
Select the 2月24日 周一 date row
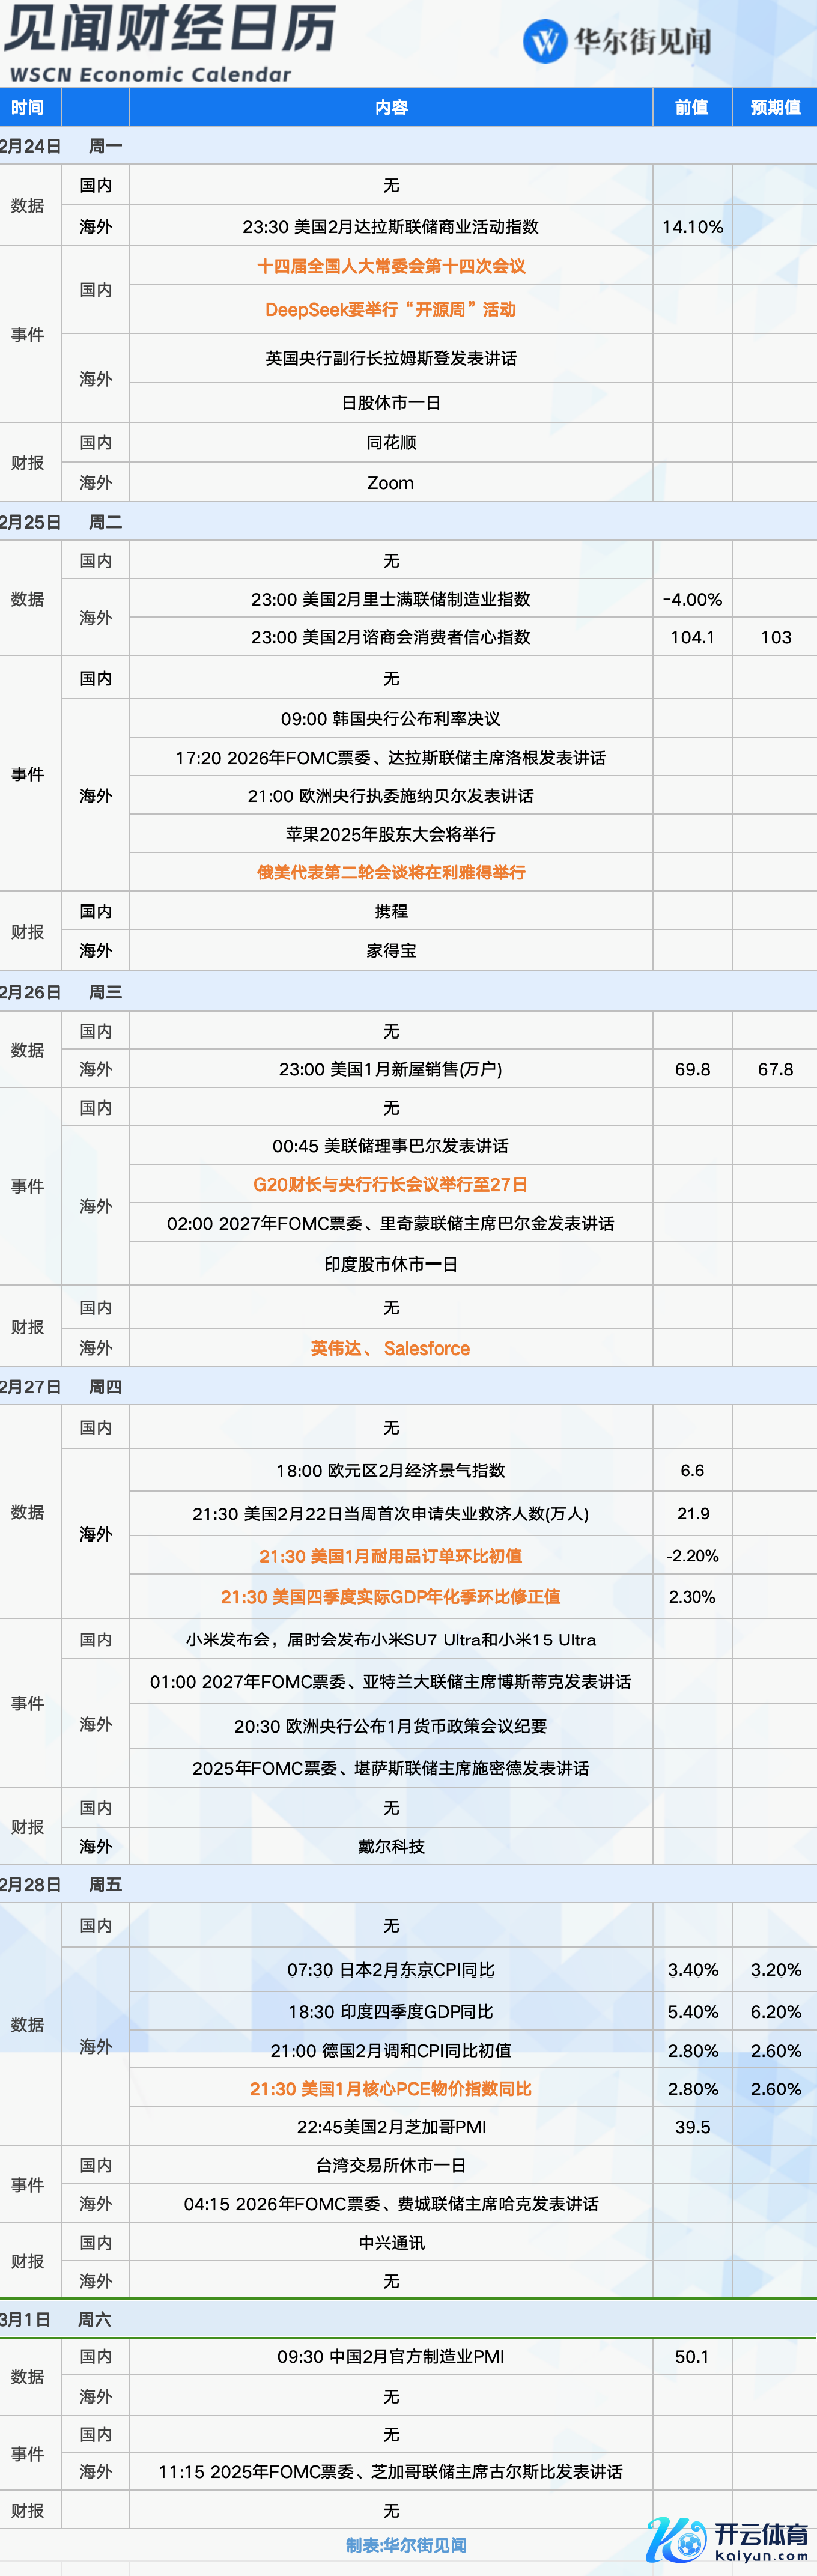pyautogui.click(x=61, y=146)
